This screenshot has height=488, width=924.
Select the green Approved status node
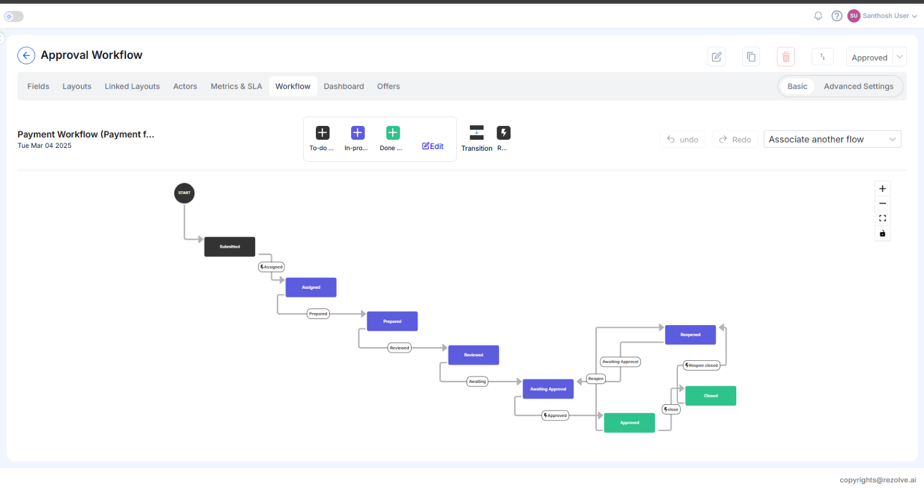tap(629, 423)
